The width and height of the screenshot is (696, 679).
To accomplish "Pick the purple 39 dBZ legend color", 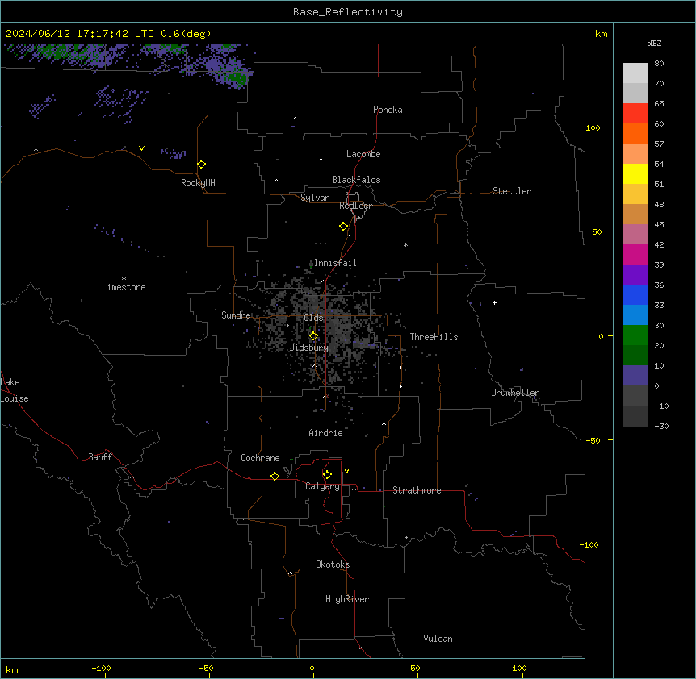I will 635,274.
